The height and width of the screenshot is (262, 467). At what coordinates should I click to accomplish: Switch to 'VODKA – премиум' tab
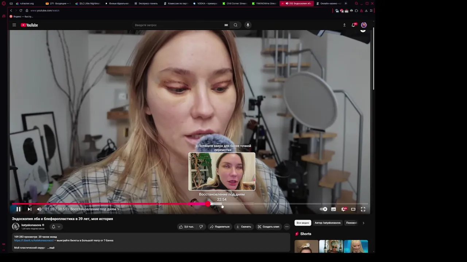click(x=205, y=3)
